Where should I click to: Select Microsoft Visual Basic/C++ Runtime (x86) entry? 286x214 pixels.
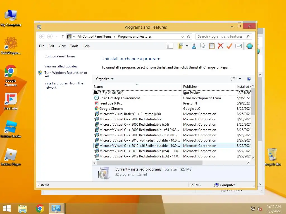(x=172, y=114)
